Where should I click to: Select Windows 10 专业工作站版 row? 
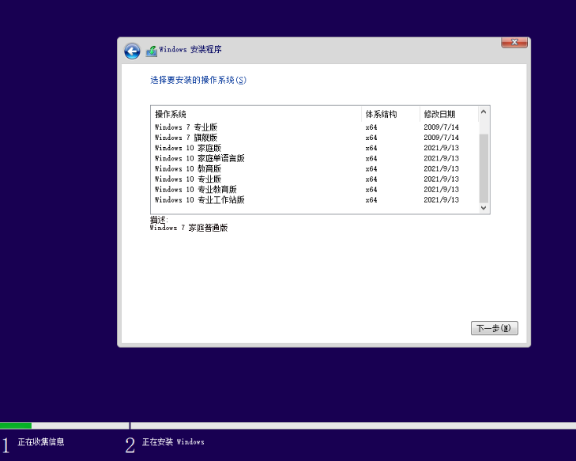click(x=314, y=199)
